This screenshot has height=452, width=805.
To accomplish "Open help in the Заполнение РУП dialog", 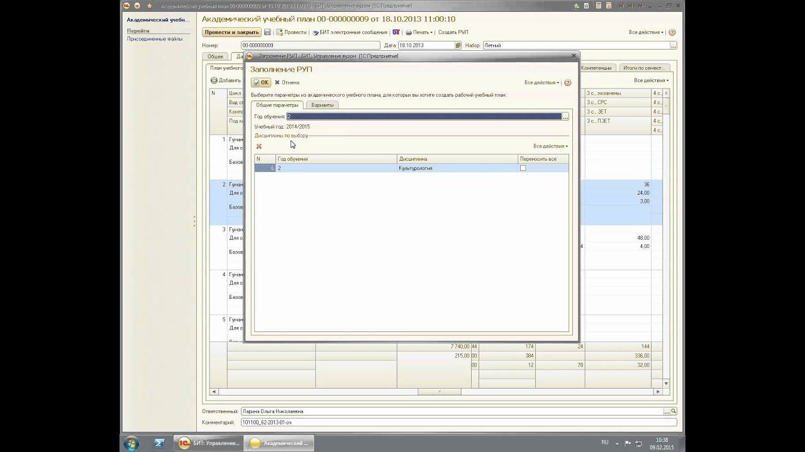I will (x=568, y=82).
